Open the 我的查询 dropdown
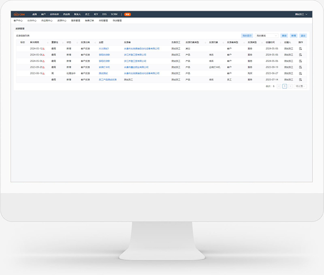 (x=266, y=36)
